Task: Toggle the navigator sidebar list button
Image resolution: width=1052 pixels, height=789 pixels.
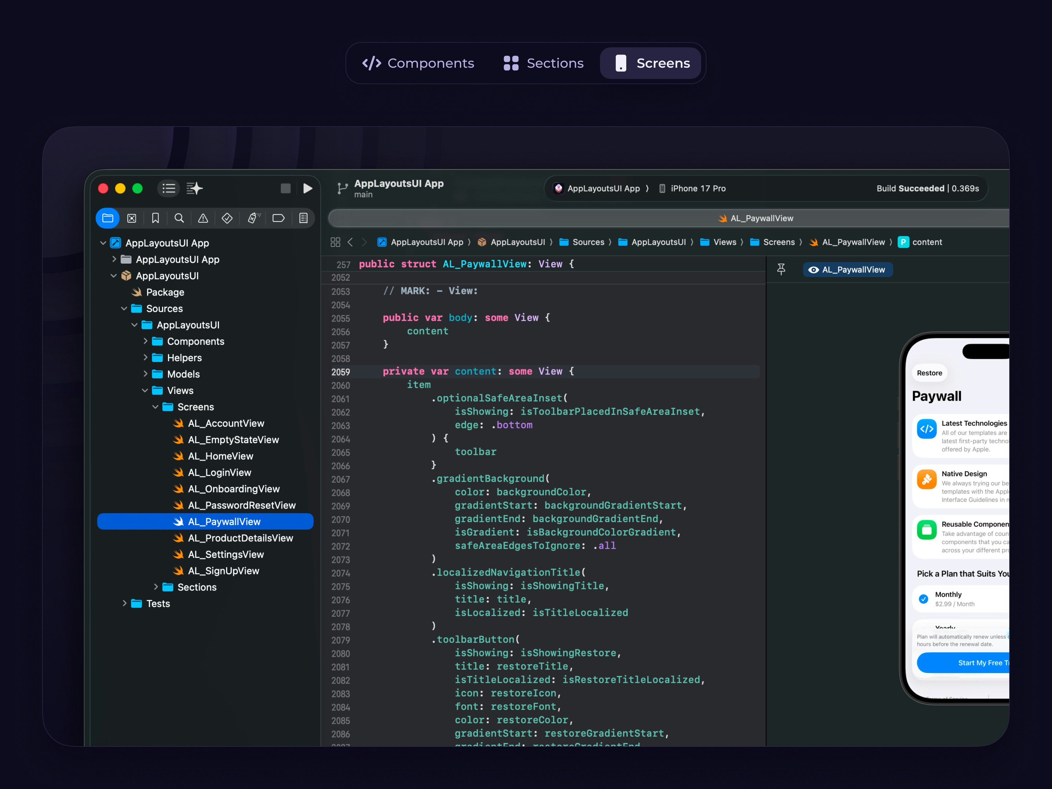Action: [169, 188]
